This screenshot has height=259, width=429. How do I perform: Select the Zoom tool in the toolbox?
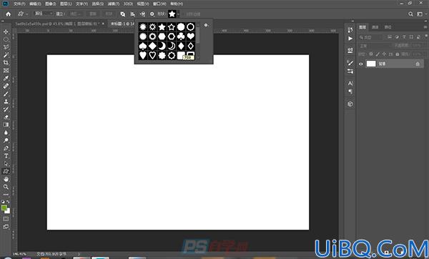(x=6, y=187)
